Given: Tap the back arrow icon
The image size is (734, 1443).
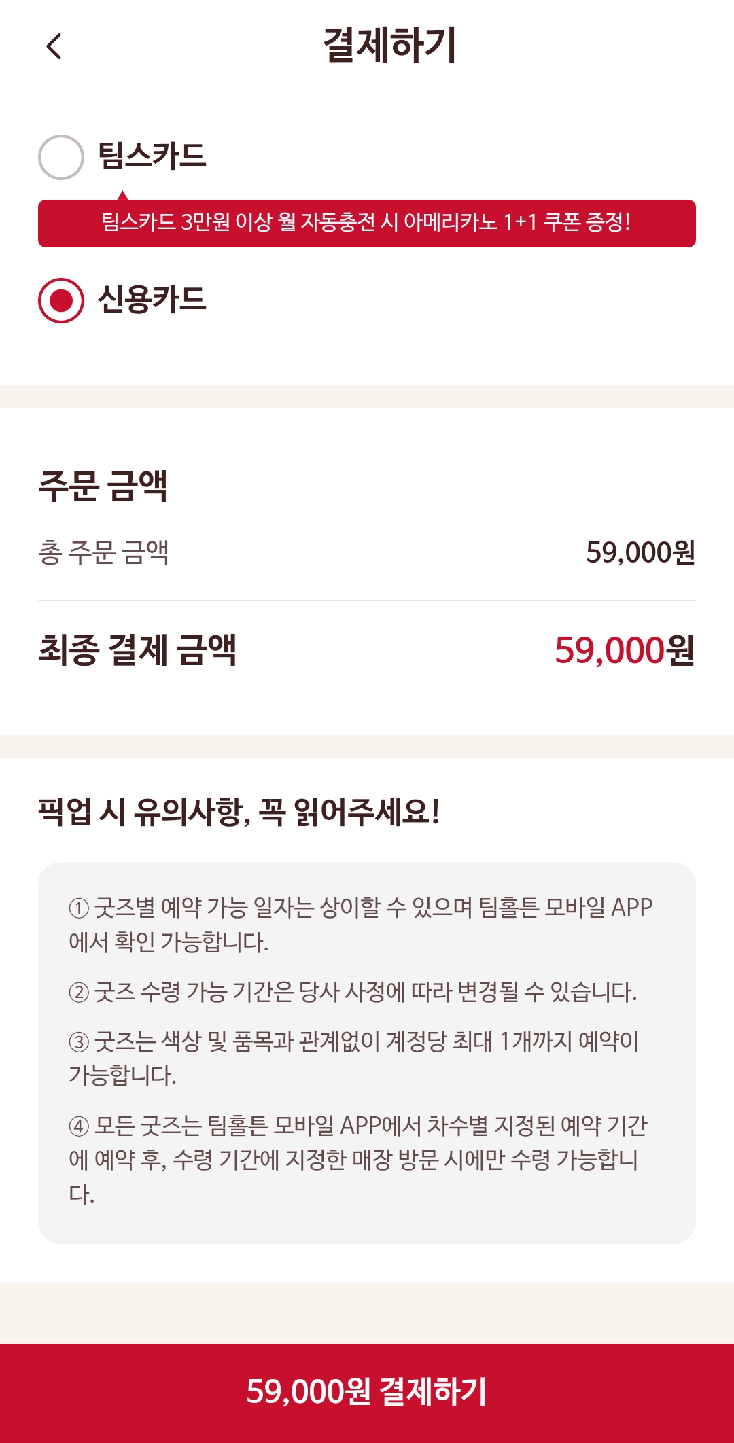Looking at the screenshot, I should click(54, 46).
